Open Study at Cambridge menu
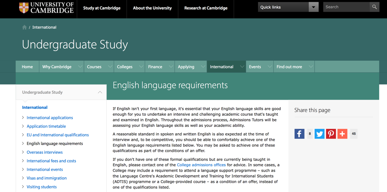387x192 pixels. click(x=102, y=8)
